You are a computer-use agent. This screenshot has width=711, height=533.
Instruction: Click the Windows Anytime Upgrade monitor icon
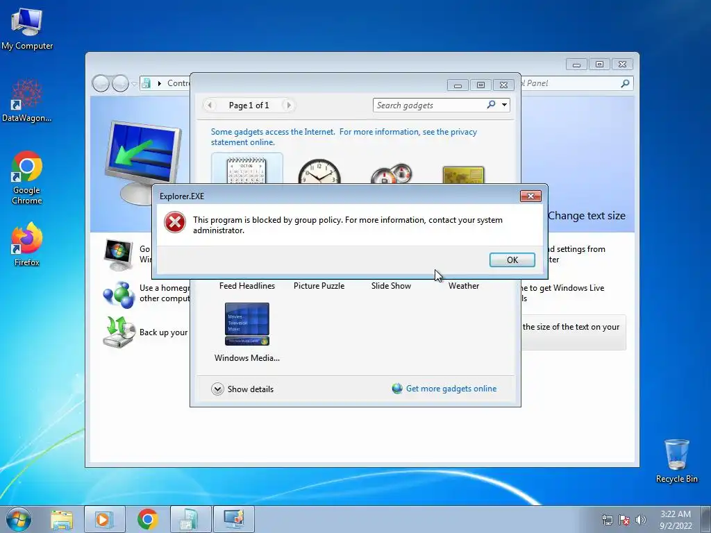point(118,254)
